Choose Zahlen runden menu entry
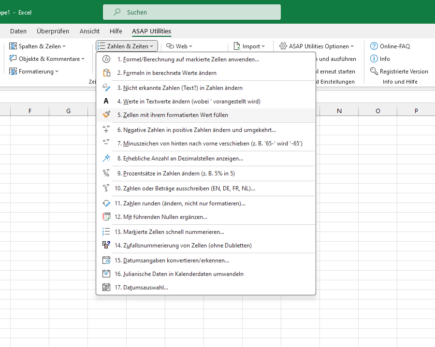The height and width of the screenshot is (347, 435). tap(206, 203)
